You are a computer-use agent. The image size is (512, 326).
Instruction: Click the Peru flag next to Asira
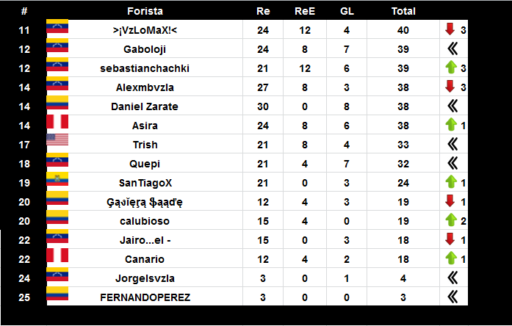(57, 121)
